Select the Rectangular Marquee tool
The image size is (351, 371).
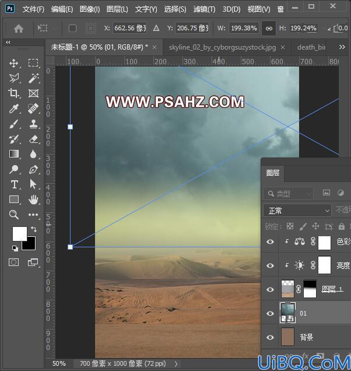coord(33,63)
